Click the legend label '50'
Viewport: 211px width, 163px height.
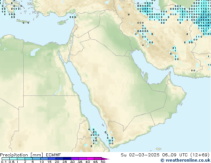(x=103, y=162)
